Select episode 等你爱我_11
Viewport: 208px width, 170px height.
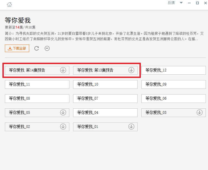pyautogui.click(x=37, y=84)
